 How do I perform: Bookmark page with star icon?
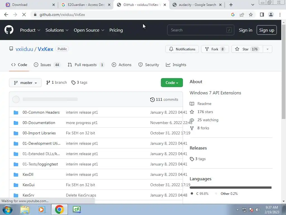[x=251, y=15]
